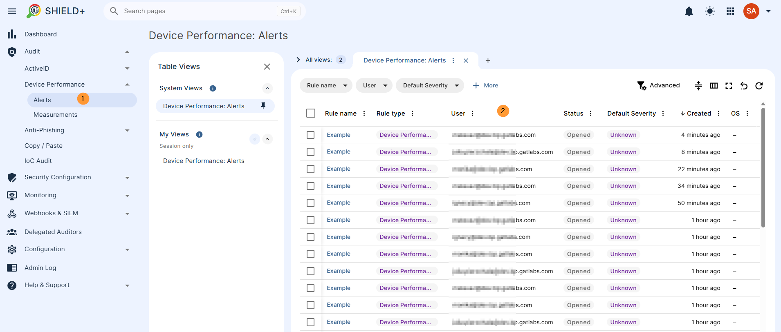
Task: Collapse the My Views section
Action: pyautogui.click(x=267, y=139)
